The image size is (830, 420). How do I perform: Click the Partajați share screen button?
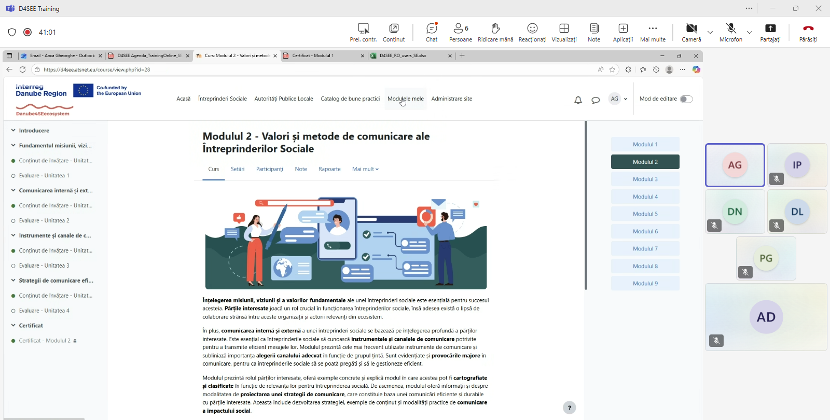click(x=770, y=32)
